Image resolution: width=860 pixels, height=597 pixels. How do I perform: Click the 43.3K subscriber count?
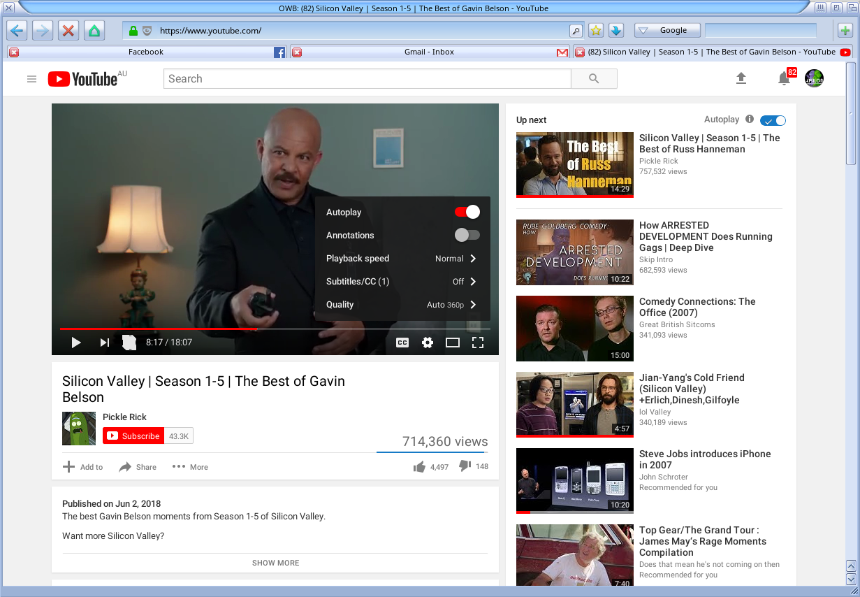coord(179,436)
